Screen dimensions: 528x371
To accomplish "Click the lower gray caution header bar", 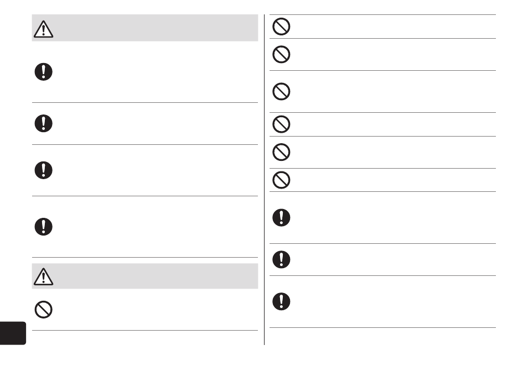I will (145, 276).
